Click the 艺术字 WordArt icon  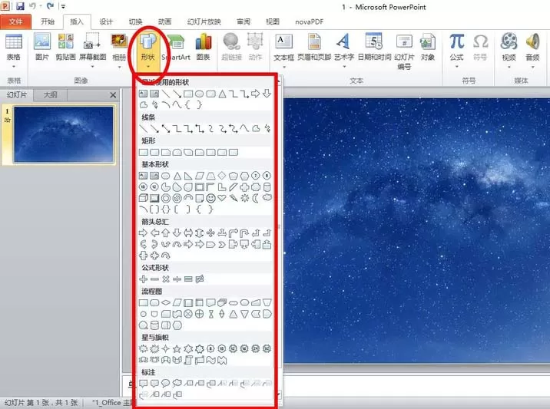[x=344, y=42]
